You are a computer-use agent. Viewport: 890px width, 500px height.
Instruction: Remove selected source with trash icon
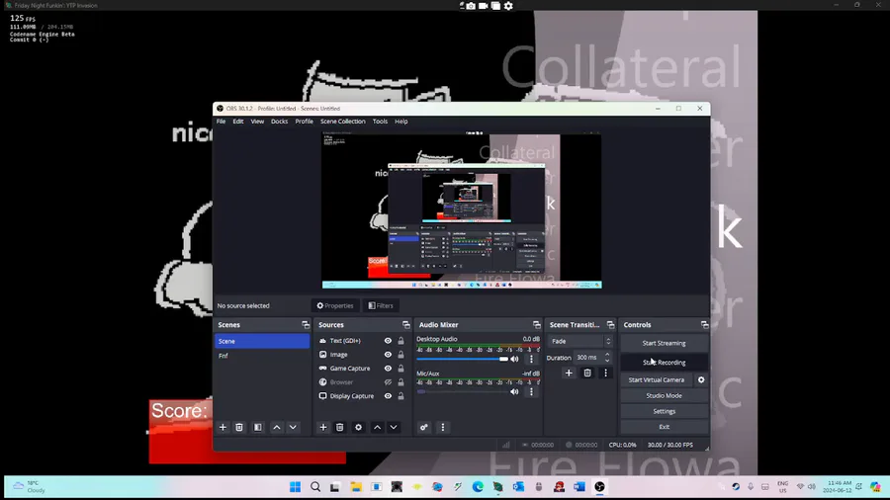point(339,428)
